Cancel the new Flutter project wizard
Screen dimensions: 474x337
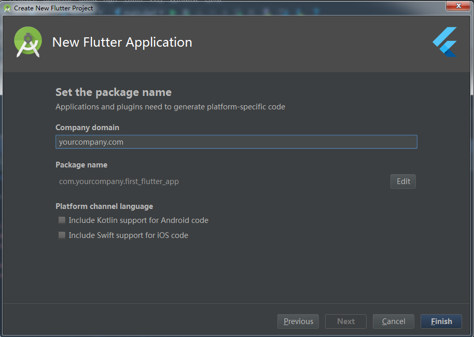[393, 321]
